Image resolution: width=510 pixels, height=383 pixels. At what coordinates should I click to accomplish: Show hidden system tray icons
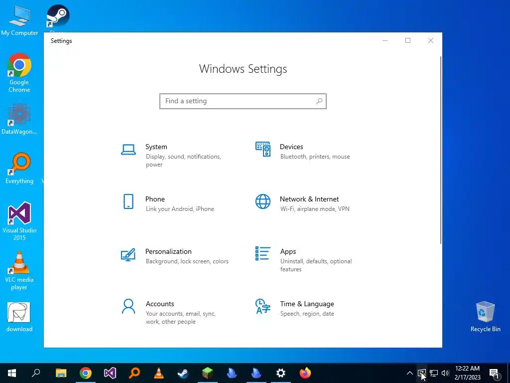pos(410,373)
